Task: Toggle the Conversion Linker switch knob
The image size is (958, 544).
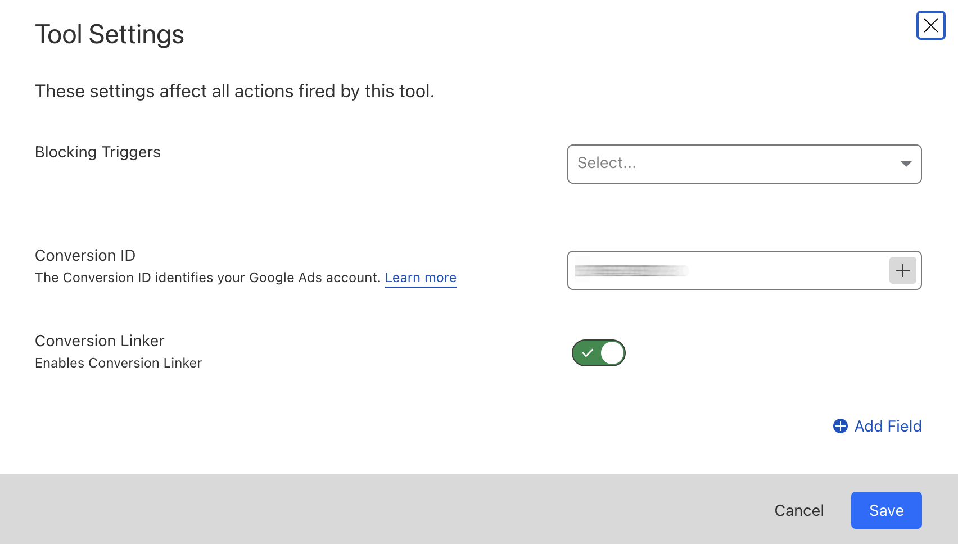Action: (x=612, y=353)
